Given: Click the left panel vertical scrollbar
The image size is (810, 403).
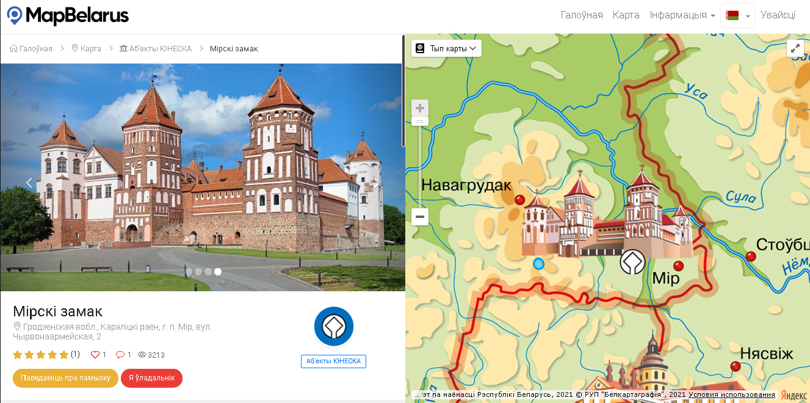Looking at the screenshot, I should [403, 92].
